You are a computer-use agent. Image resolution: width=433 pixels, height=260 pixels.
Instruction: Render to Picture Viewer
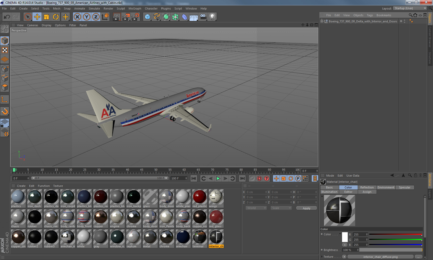click(x=126, y=17)
